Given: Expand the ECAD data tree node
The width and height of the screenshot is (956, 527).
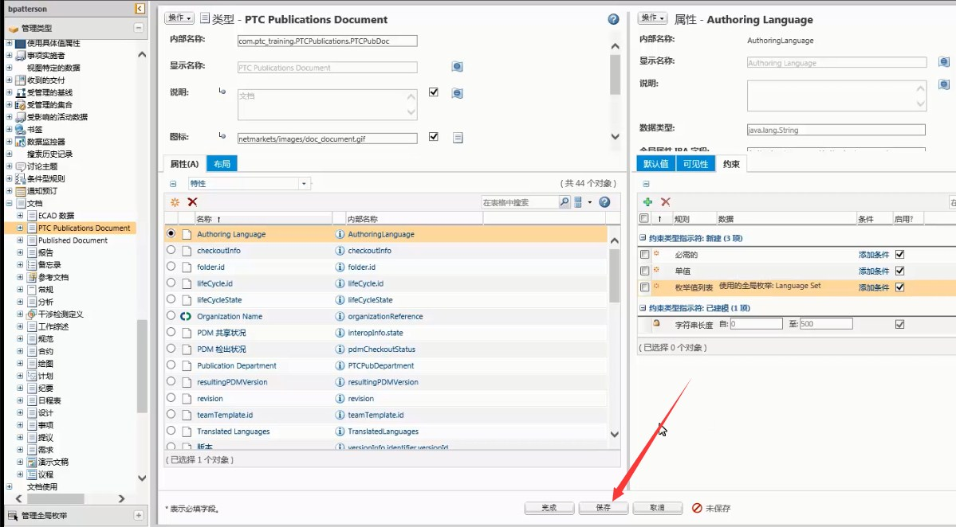Looking at the screenshot, I should [x=20, y=216].
